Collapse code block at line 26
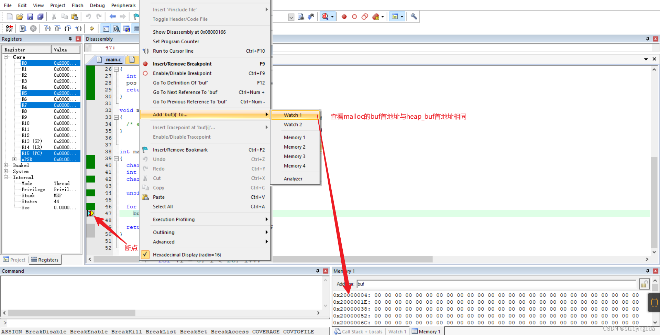660x335 pixels. (x=116, y=69)
